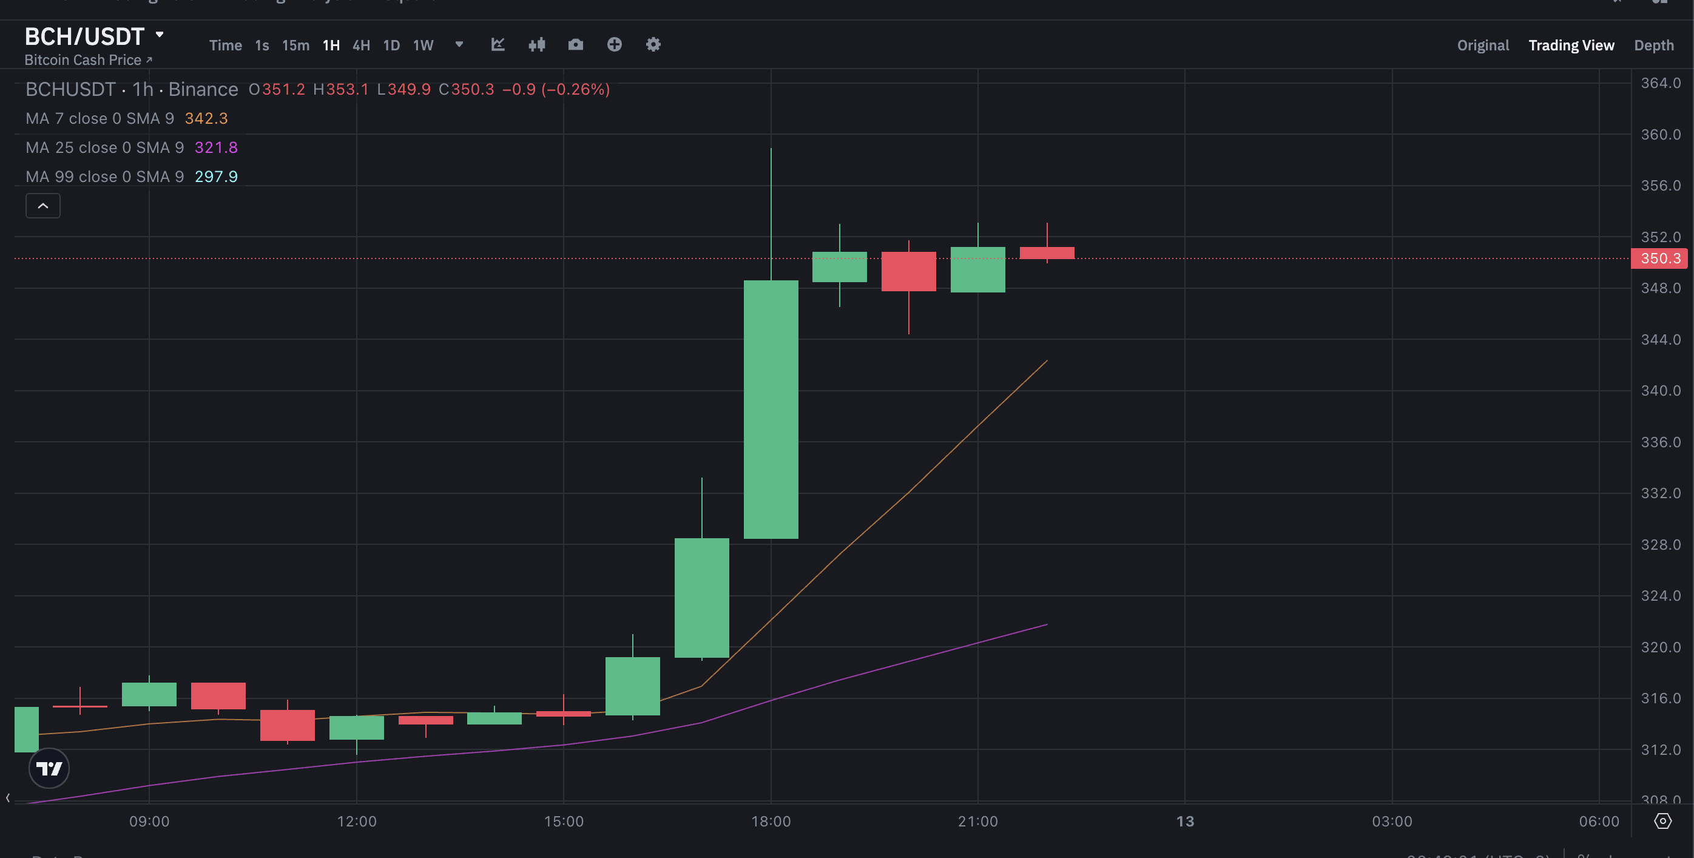Screen dimensions: 1694x858
Task: Collapse the indicator legend chevron
Action: [x=42, y=206]
